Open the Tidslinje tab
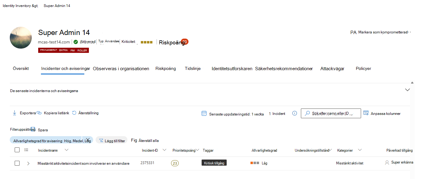Viewport: 424px width, 179px height. pyautogui.click(x=193, y=68)
